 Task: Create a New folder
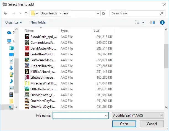[38, 22]
